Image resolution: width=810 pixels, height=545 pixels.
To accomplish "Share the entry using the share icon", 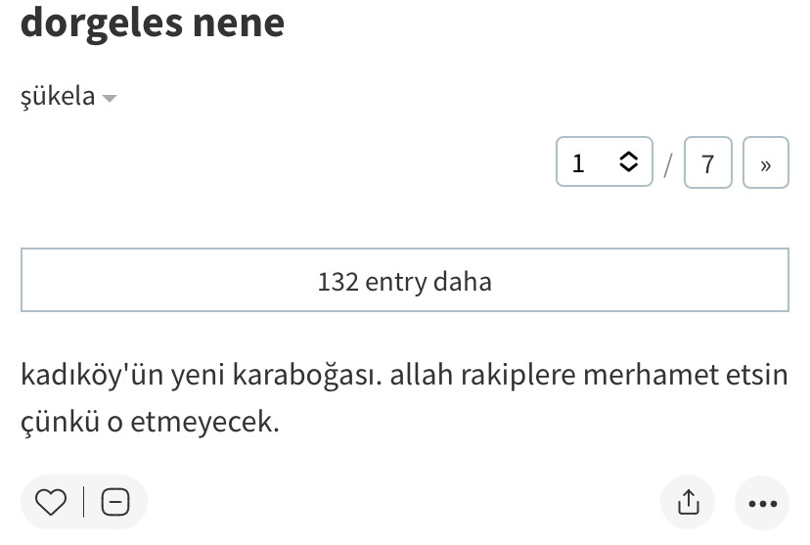I will pyautogui.click(x=689, y=503).
